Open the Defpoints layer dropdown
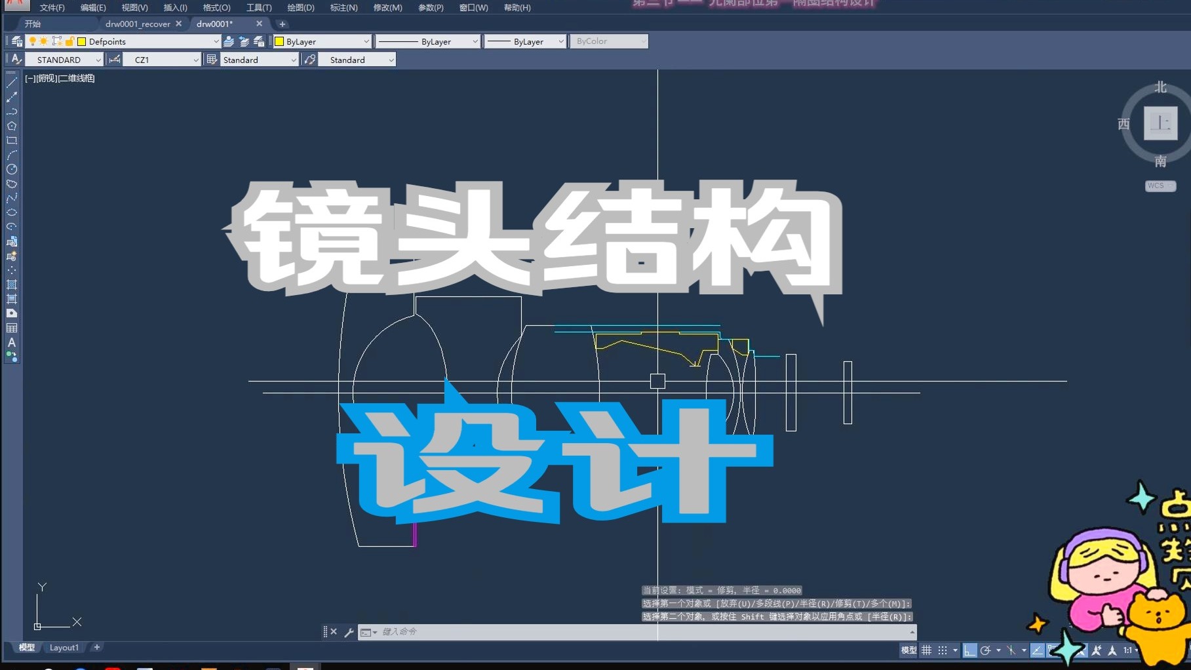 [x=216, y=41]
